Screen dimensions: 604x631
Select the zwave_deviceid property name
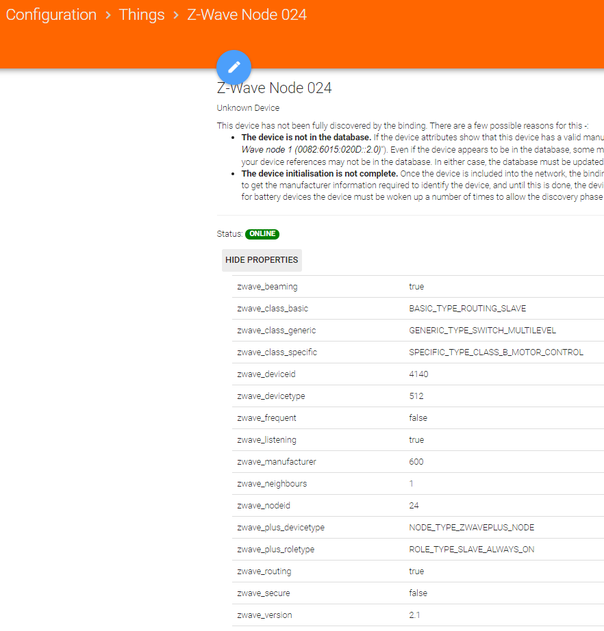pyautogui.click(x=266, y=374)
